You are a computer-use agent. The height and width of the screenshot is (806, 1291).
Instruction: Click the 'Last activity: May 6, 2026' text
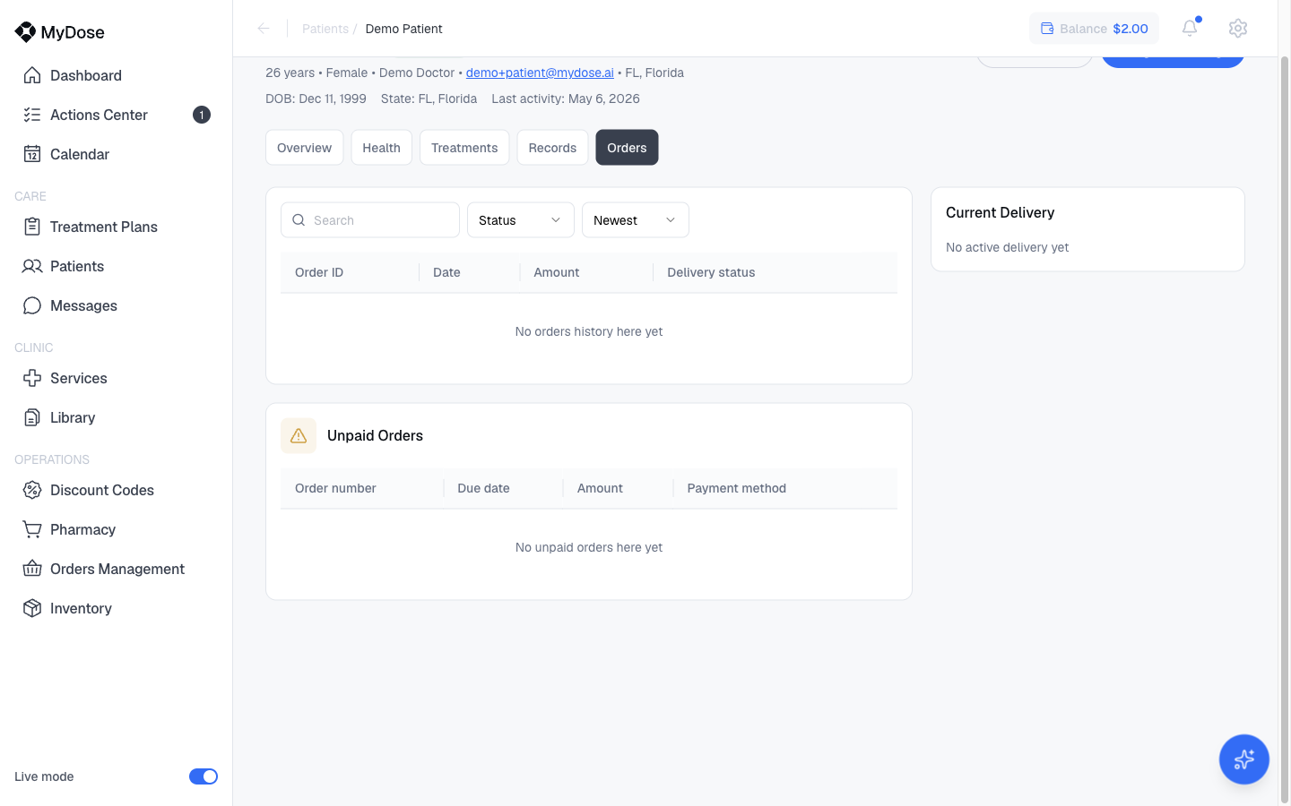(566, 99)
